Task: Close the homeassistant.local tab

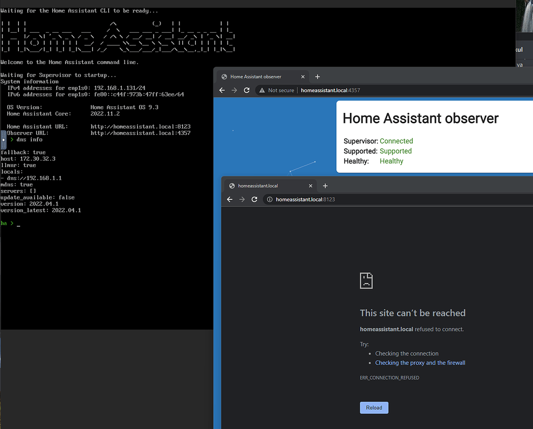Action: point(311,186)
